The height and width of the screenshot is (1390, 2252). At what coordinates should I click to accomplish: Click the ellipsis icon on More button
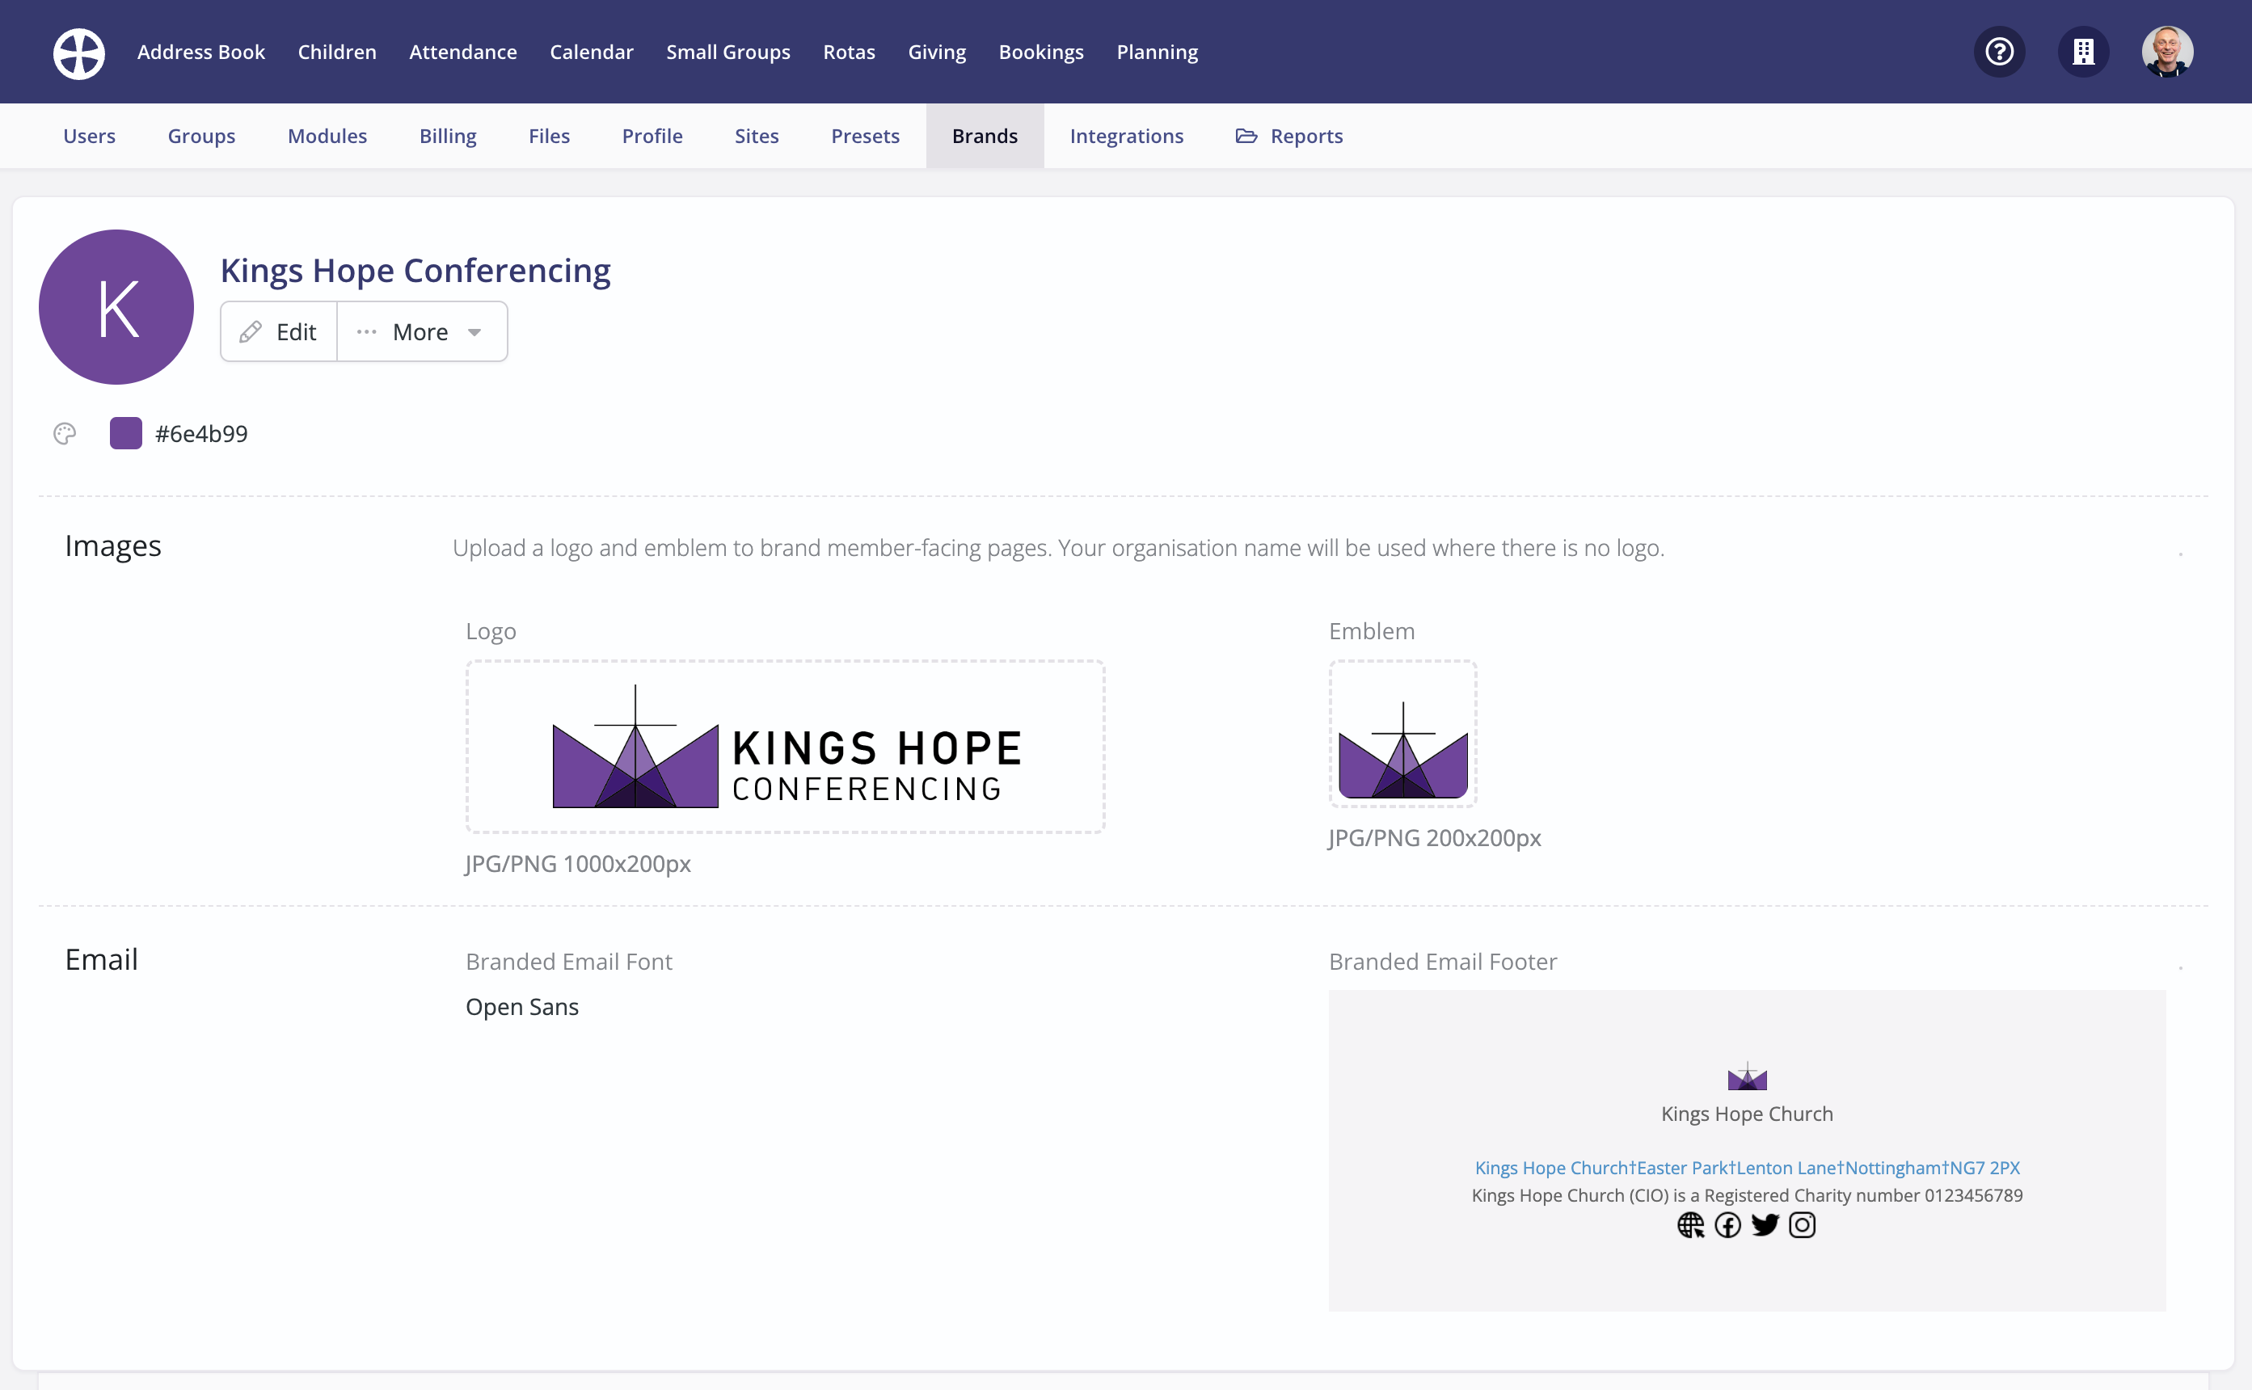click(367, 332)
